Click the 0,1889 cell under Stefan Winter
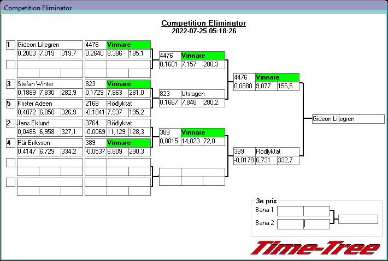Viewport: 388px width, 261px height. pos(28,93)
